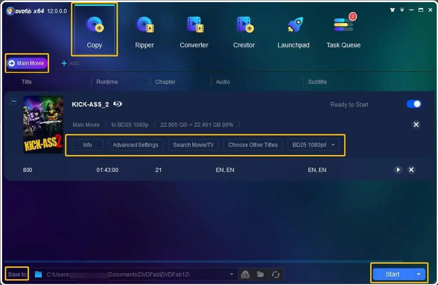
Task: Click the Ready to Start status text
Action: pos(349,104)
